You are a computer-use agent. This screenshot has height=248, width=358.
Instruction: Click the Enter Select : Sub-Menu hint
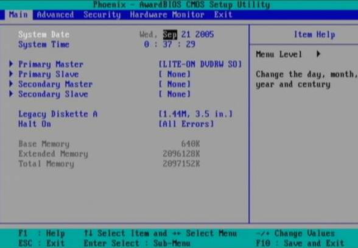coord(137,243)
